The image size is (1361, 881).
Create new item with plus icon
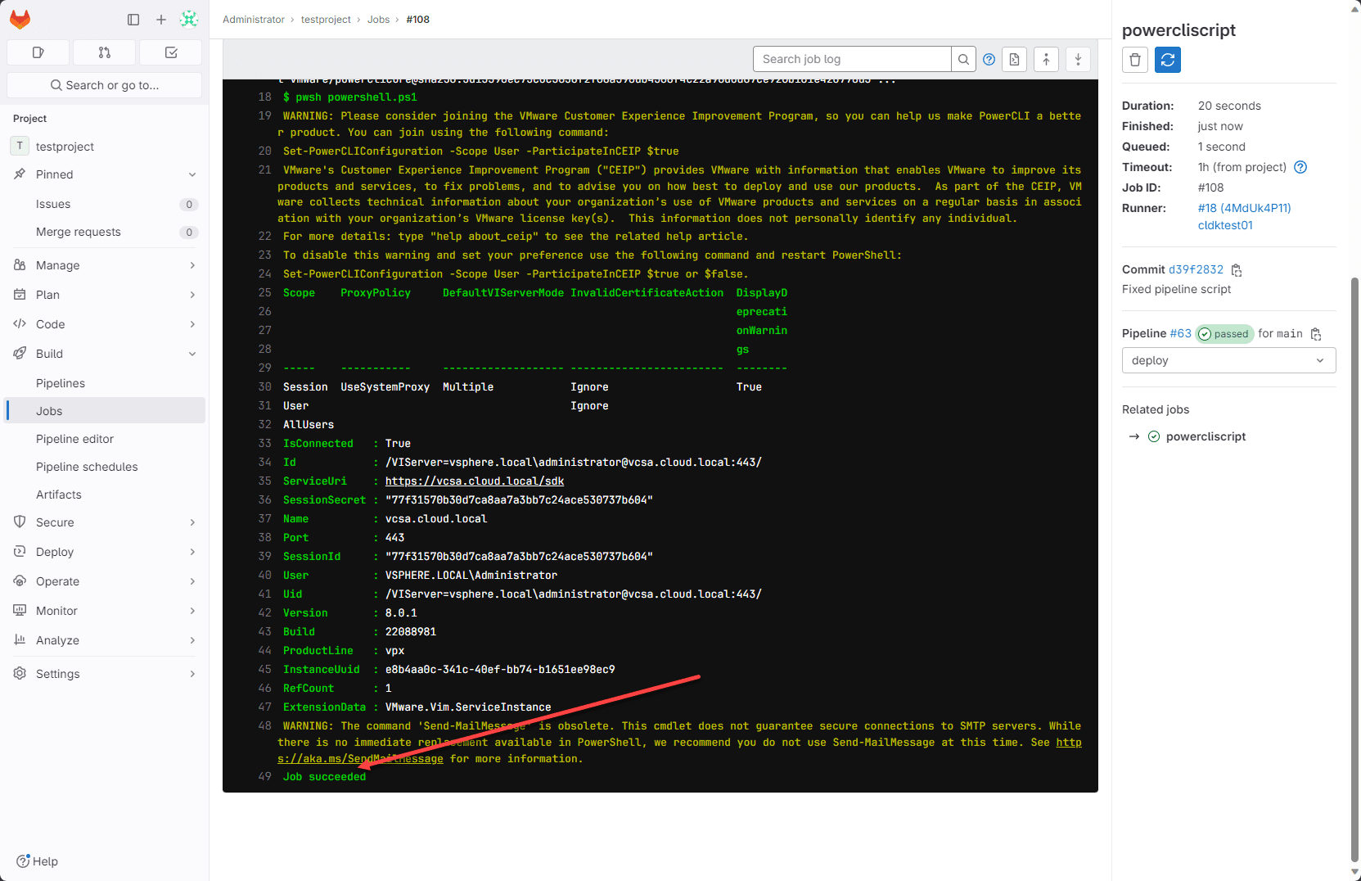click(x=161, y=19)
